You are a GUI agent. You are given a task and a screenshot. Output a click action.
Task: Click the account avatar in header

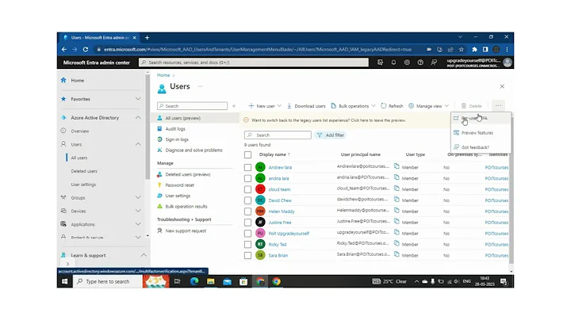(x=508, y=63)
